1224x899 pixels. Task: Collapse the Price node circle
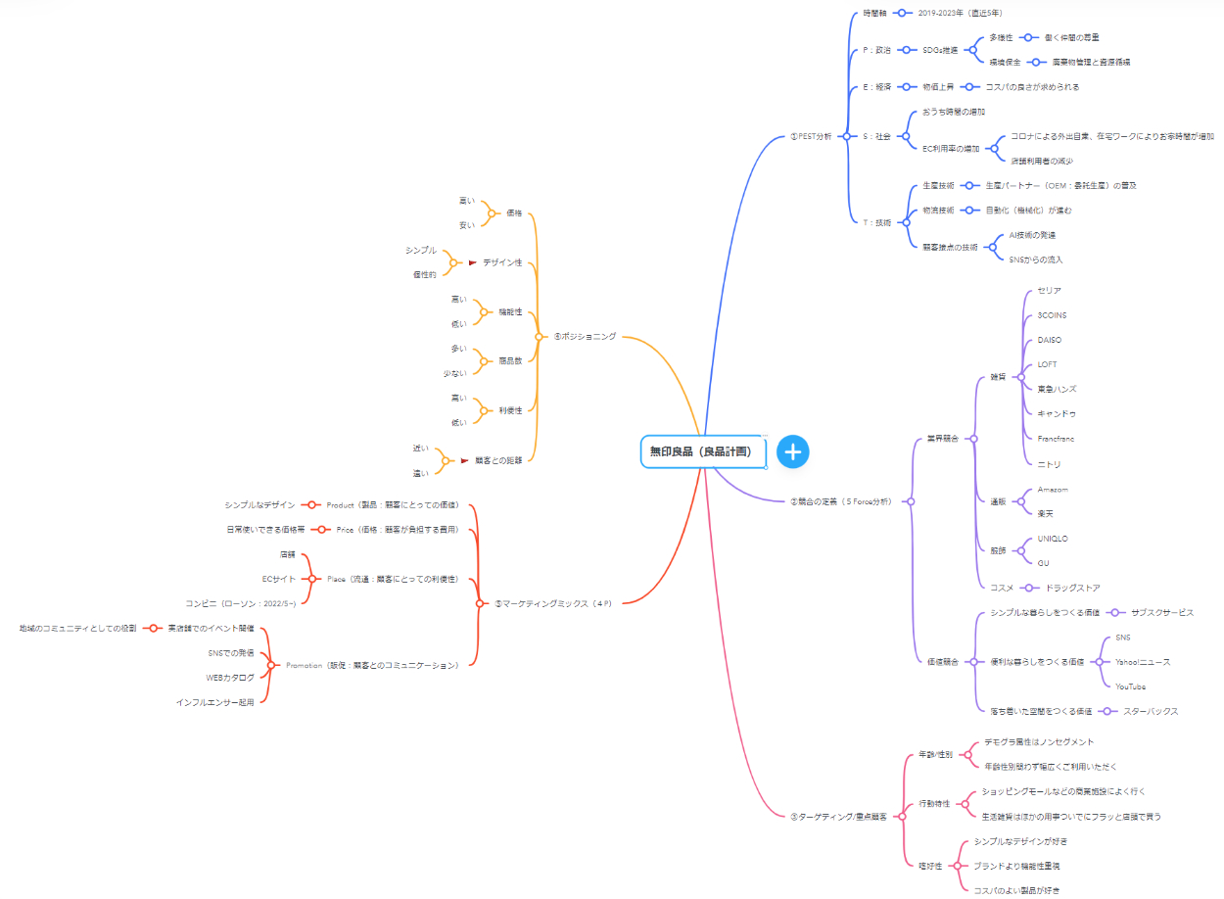coord(321,529)
